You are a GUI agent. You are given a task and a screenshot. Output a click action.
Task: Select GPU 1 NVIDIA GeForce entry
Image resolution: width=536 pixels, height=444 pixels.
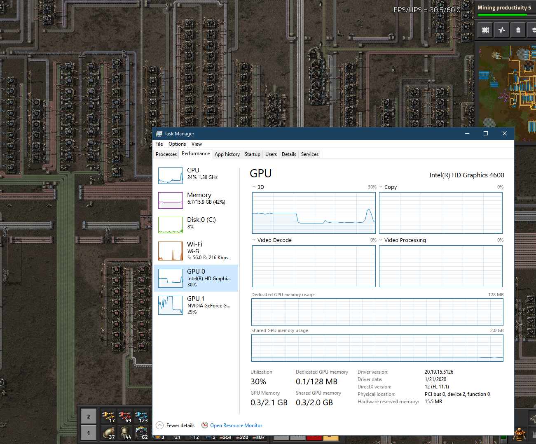(196, 305)
